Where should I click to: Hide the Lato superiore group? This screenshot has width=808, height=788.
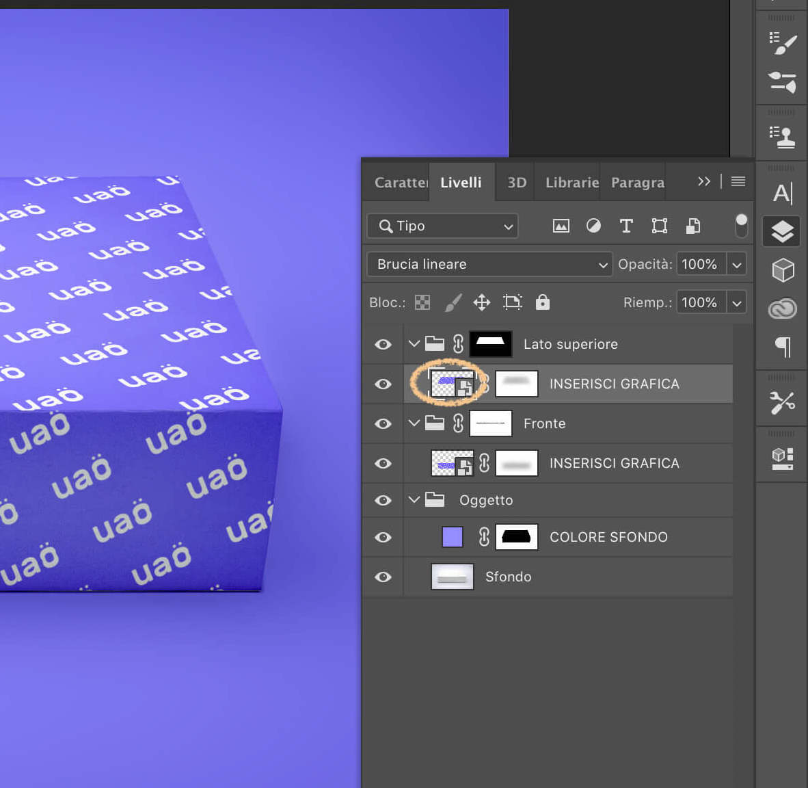pos(383,344)
